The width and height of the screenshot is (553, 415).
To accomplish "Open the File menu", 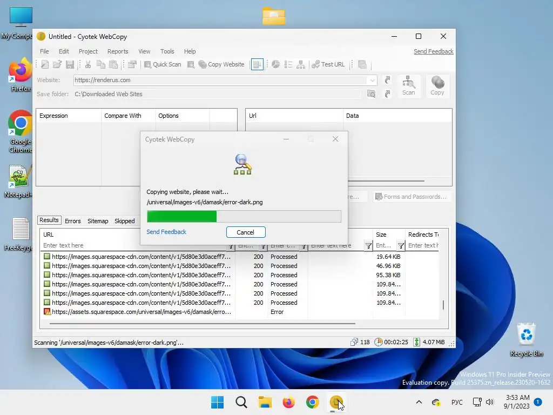I will point(44,51).
